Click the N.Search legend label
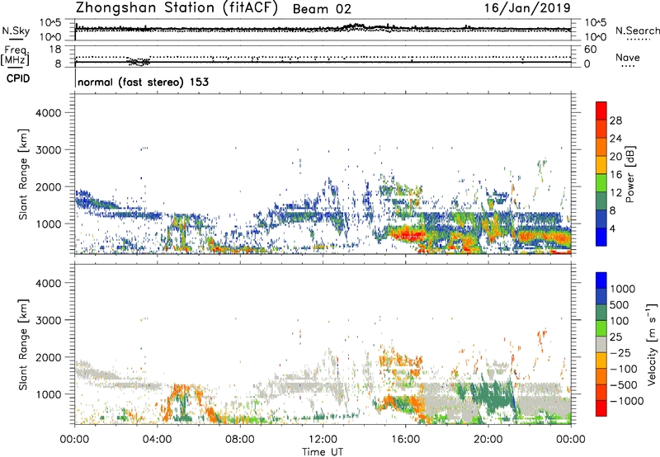Screen dimensions: 660x457 pyautogui.click(x=637, y=31)
